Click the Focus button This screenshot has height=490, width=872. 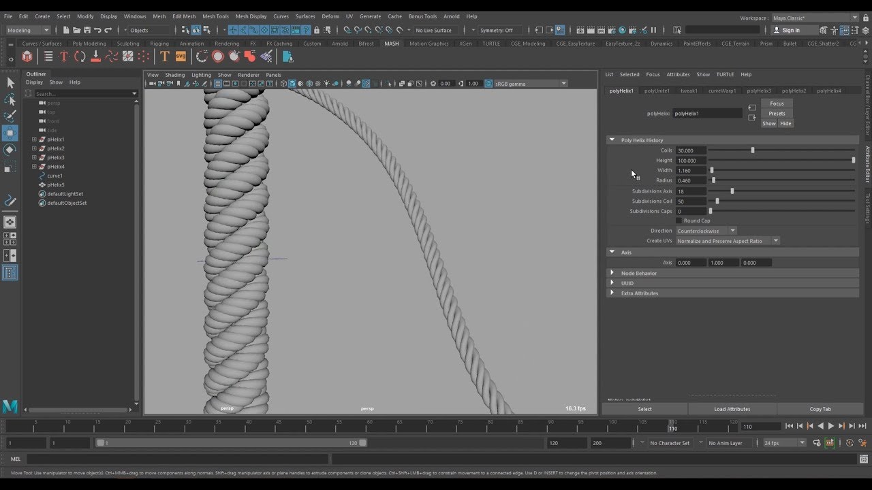pos(777,103)
